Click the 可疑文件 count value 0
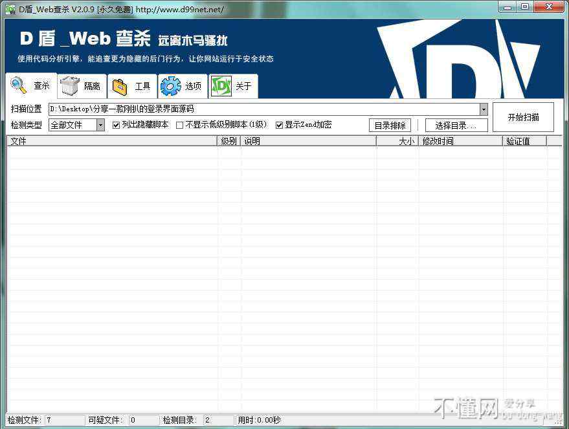Viewport: 569px width, 429px height. coord(144,420)
